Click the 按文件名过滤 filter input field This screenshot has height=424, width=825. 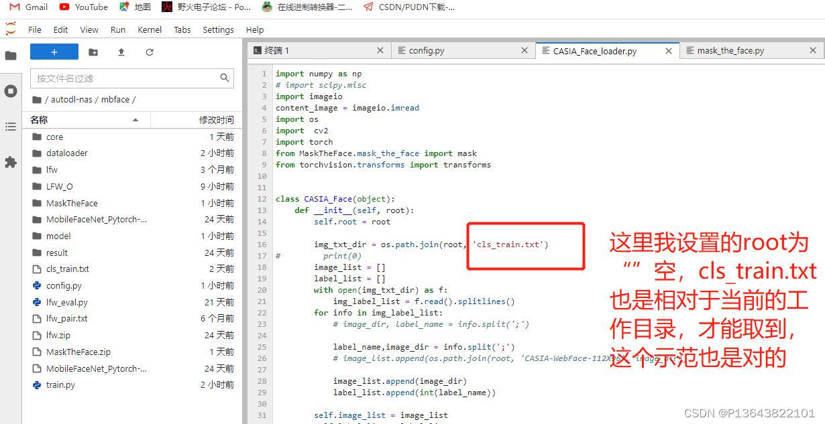coord(121,78)
